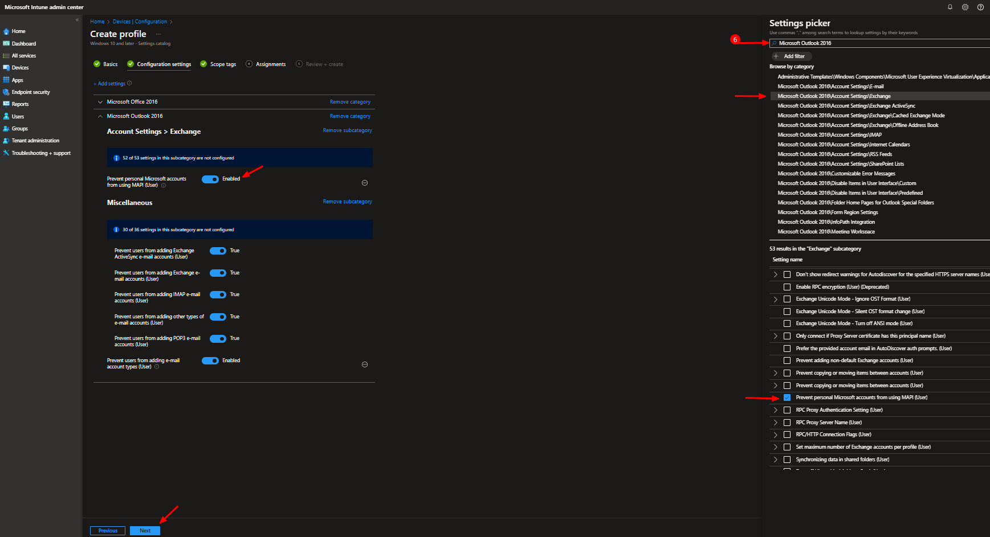The width and height of the screenshot is (990, 537).
Task: Click the Tenant administration icon
Action: point(6,141)
